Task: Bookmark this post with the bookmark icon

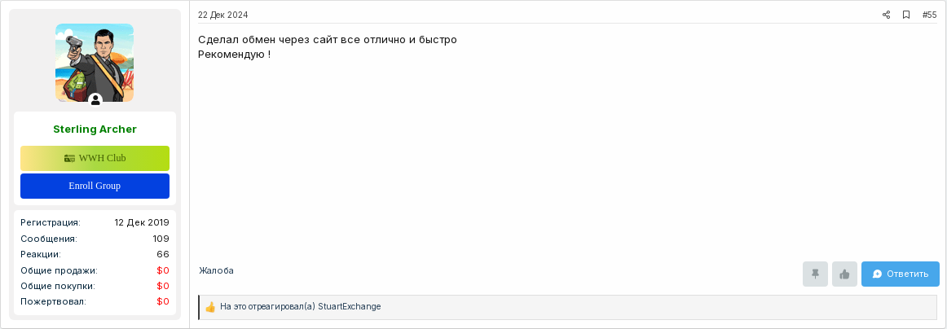Action: pos(906,15)
